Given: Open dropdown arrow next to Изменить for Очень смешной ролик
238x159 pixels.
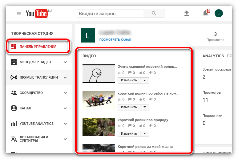Looking at the screenshot, I should point(145,80).
